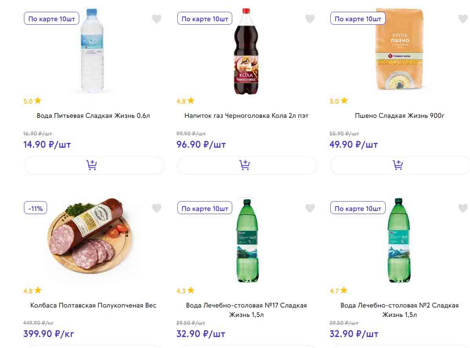The image size is (470, 348).
Task: Open Вода Лечебно-столовая №2 bottle image
Action: [x=399, y=240]
